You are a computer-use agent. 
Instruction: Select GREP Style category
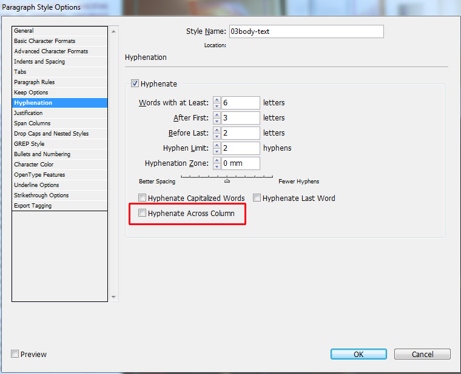[59, 144]
